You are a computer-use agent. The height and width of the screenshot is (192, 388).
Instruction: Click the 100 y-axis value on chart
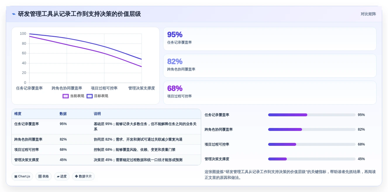23,34
